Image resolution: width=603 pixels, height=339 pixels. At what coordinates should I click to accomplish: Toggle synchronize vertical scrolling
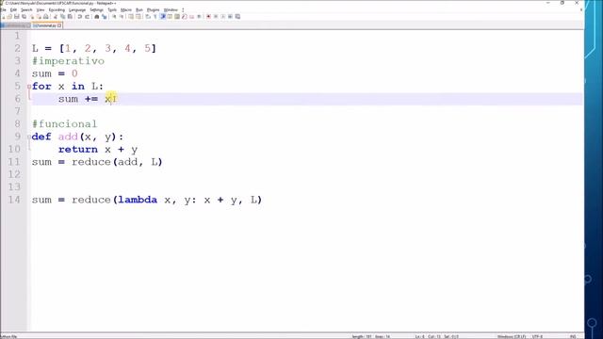coord(131,17)
